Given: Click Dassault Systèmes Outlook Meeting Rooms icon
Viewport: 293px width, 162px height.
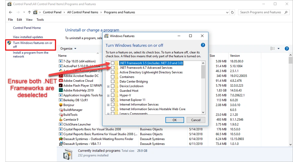Looking at the screenshot, I should 60,139.
